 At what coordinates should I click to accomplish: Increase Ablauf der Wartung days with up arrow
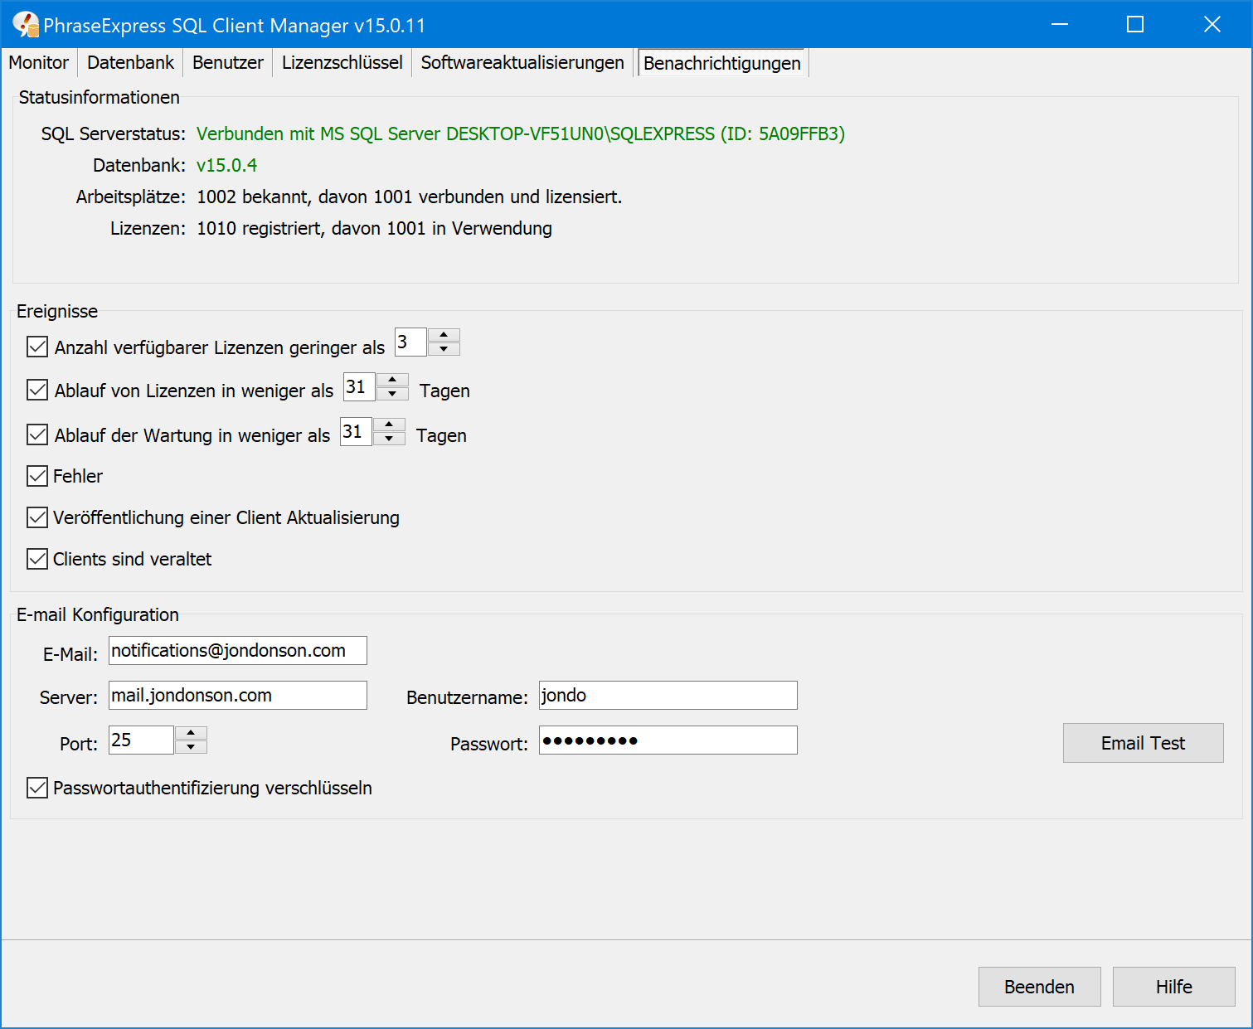pyautogui.click(x=389, y=425)
